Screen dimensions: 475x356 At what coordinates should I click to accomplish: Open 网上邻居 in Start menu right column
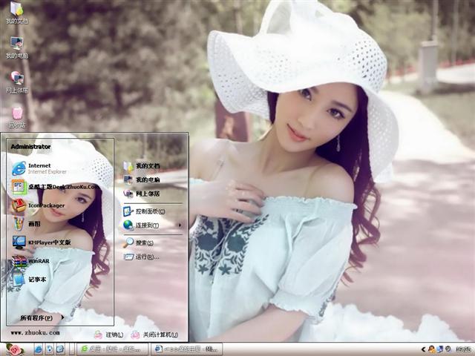(142, 194)
